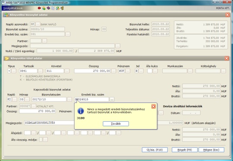Open the Szolgáltatások menu
The height and width of the screenshot is (161, 233).
click(x=13, y=8)
